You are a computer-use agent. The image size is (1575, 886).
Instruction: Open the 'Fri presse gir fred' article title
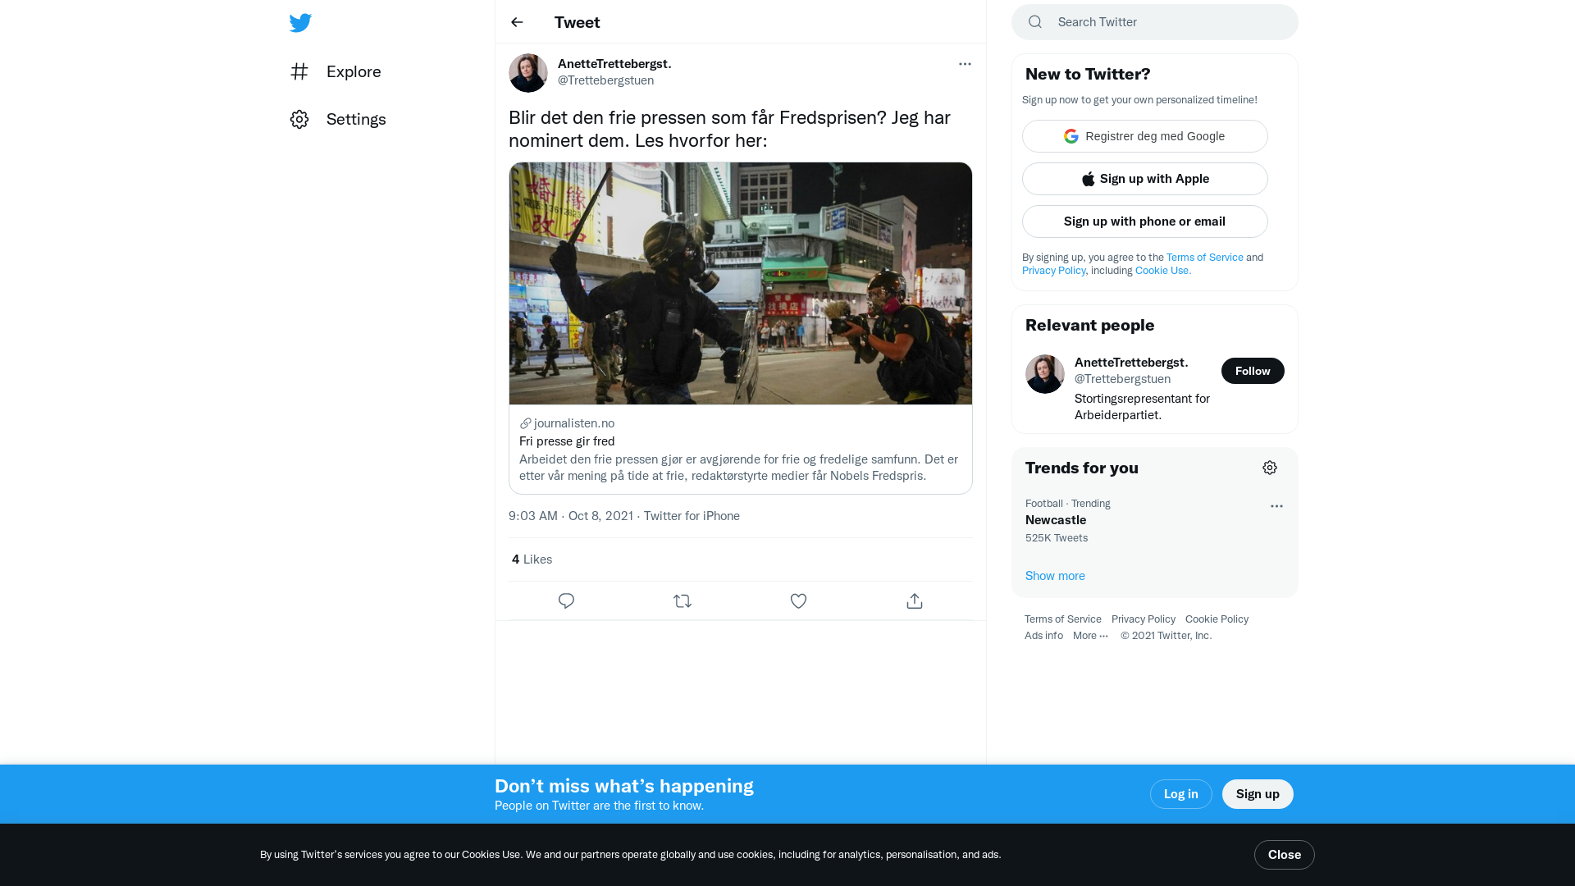(567, 441)
